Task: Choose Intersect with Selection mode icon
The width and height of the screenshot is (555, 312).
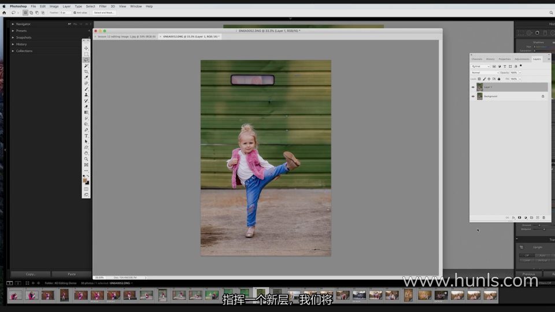Action: 43,13
